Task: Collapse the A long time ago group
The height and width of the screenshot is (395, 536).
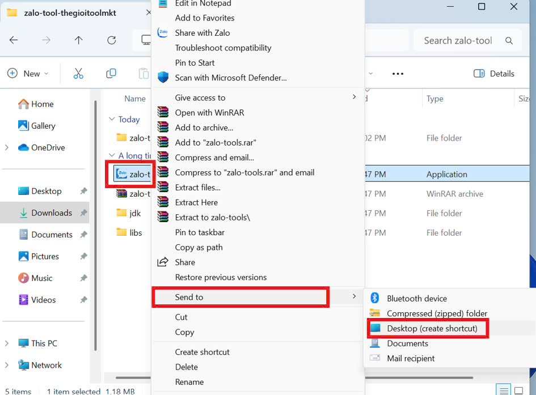Action: 111,155
